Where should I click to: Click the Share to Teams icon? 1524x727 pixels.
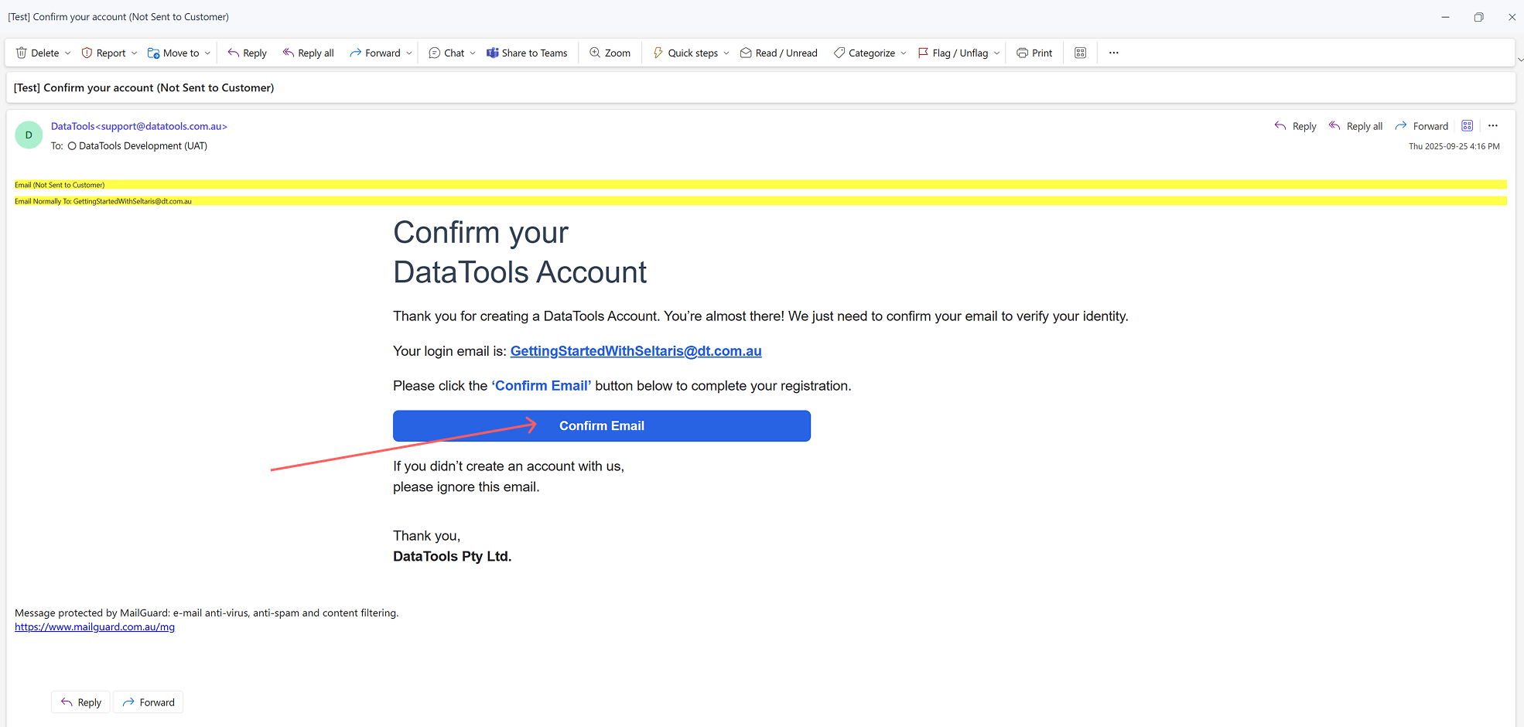[493, 53]
